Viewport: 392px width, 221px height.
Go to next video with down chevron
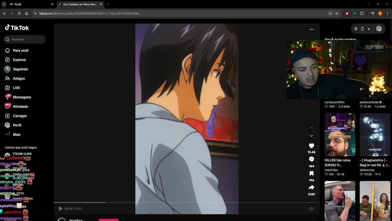311,136
